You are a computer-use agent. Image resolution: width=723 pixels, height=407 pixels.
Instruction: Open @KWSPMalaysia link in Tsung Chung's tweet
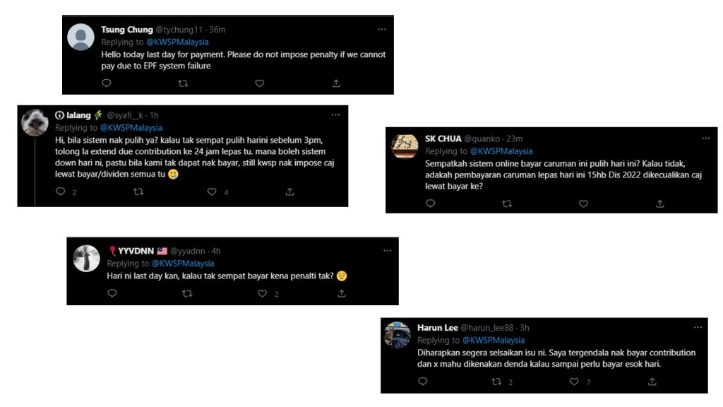tap(177, 42)
